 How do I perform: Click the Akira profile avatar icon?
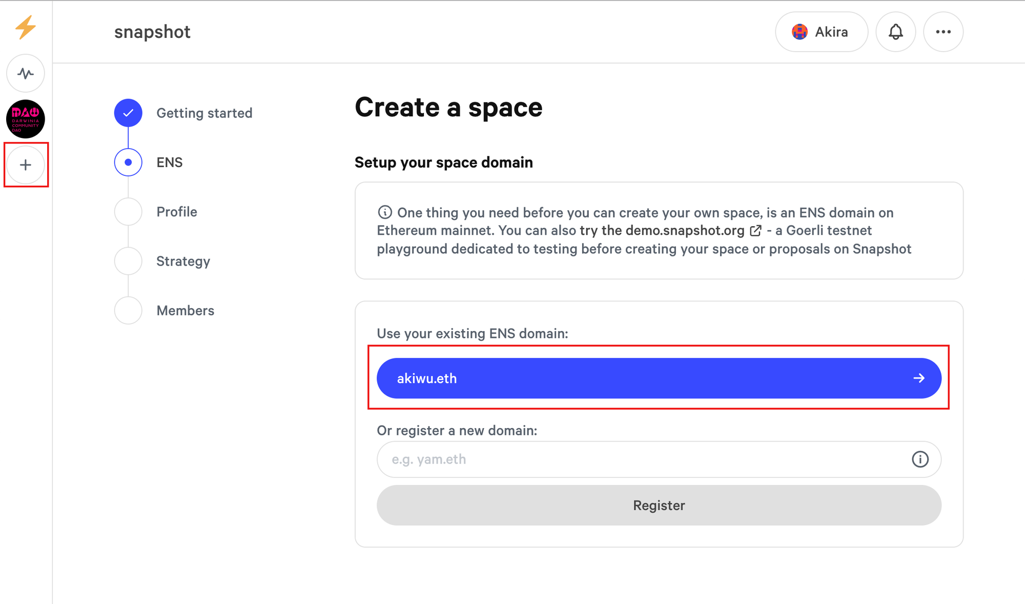pos(799,32)
